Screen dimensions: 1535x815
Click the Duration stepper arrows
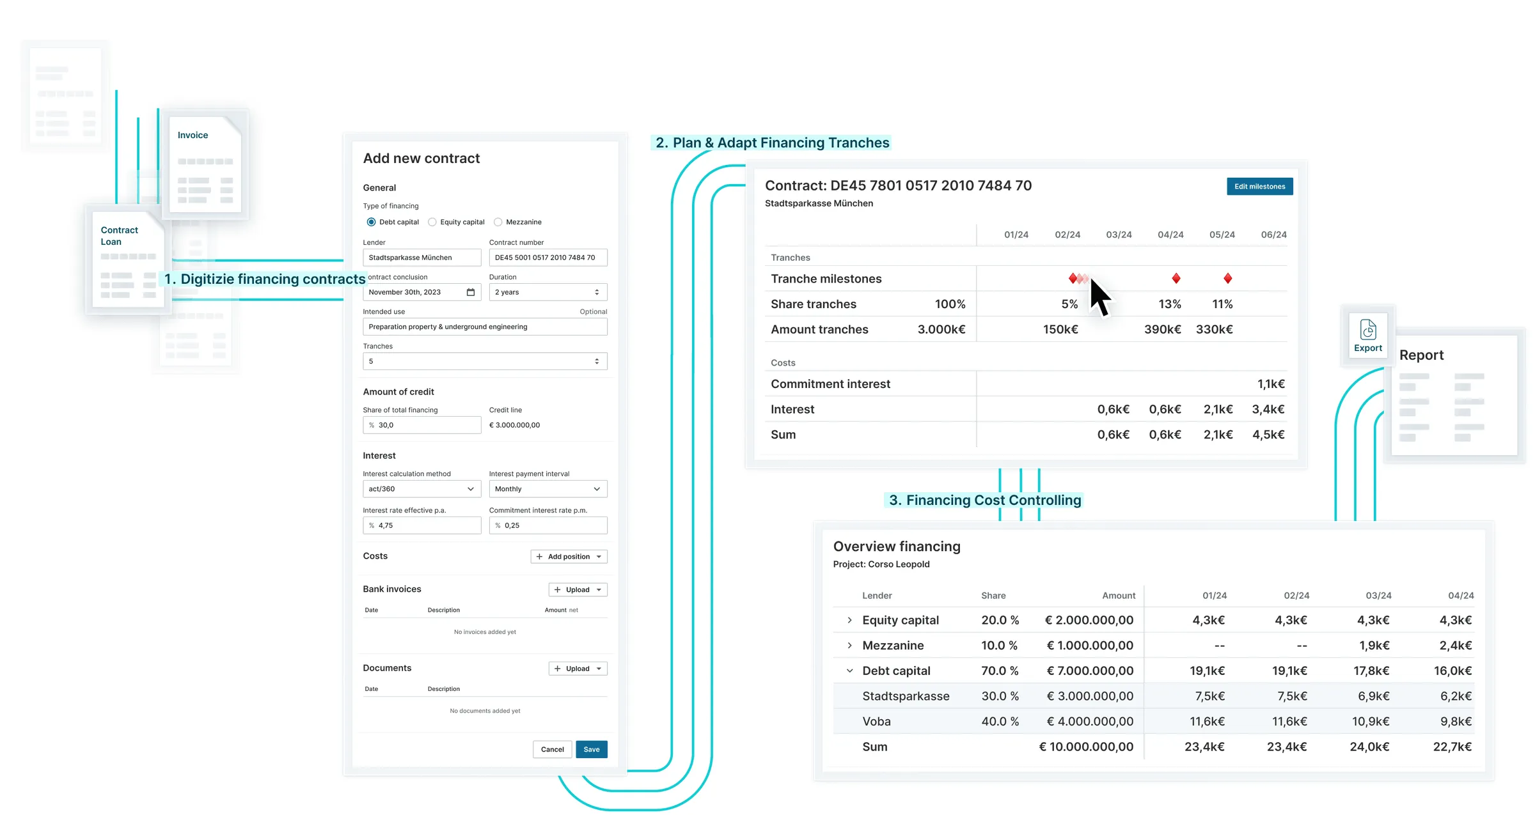click(597, 292)
